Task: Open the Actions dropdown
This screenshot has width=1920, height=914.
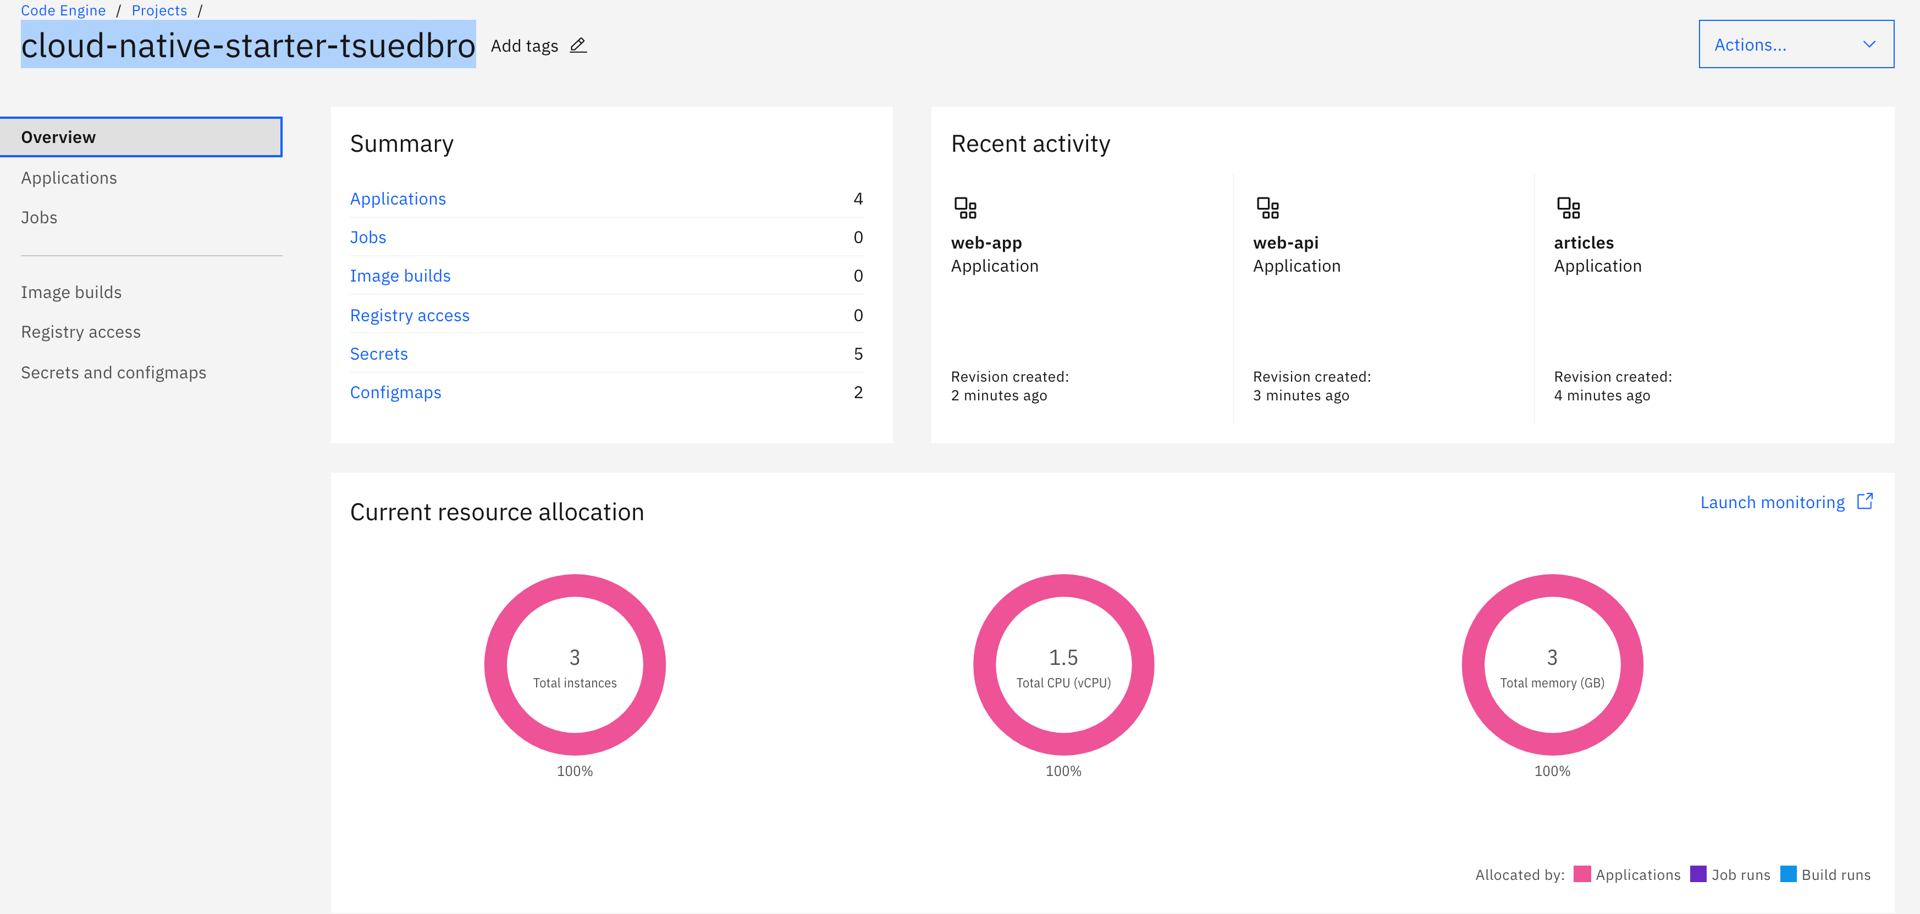Action: (1796, 44)
